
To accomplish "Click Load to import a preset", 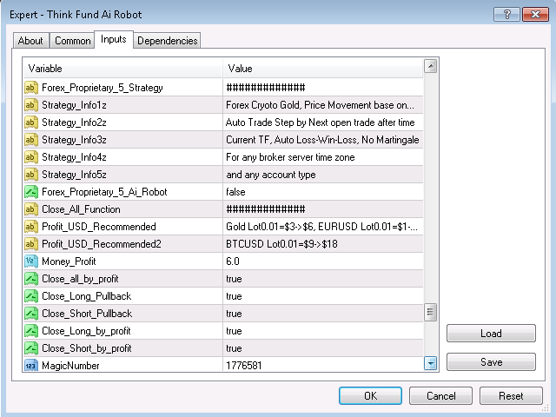I will (491, 334).
